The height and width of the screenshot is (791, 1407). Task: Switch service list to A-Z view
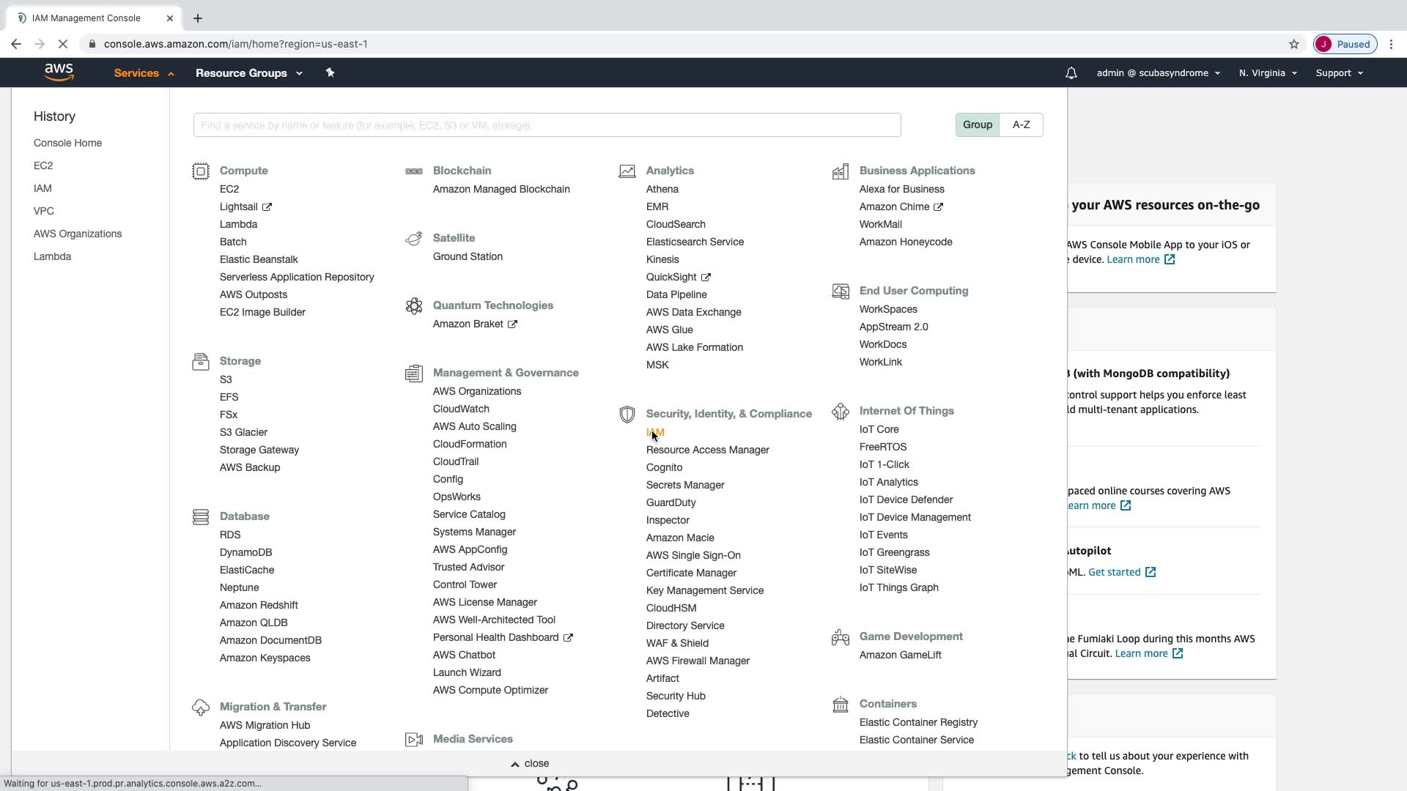1021,125
